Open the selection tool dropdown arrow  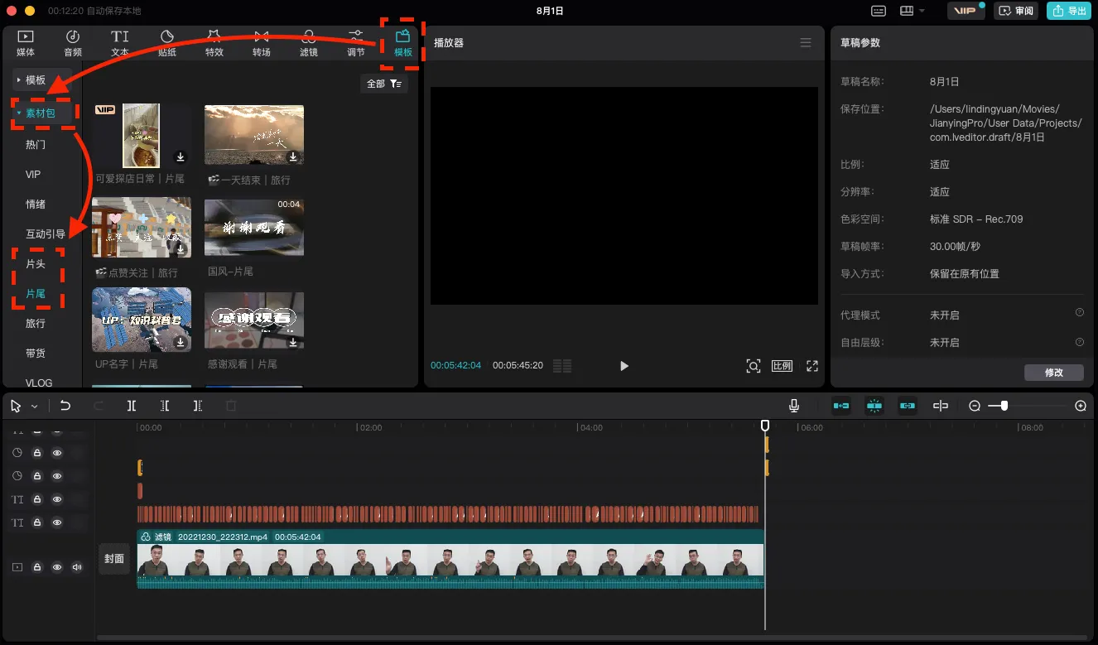[35, 407]
